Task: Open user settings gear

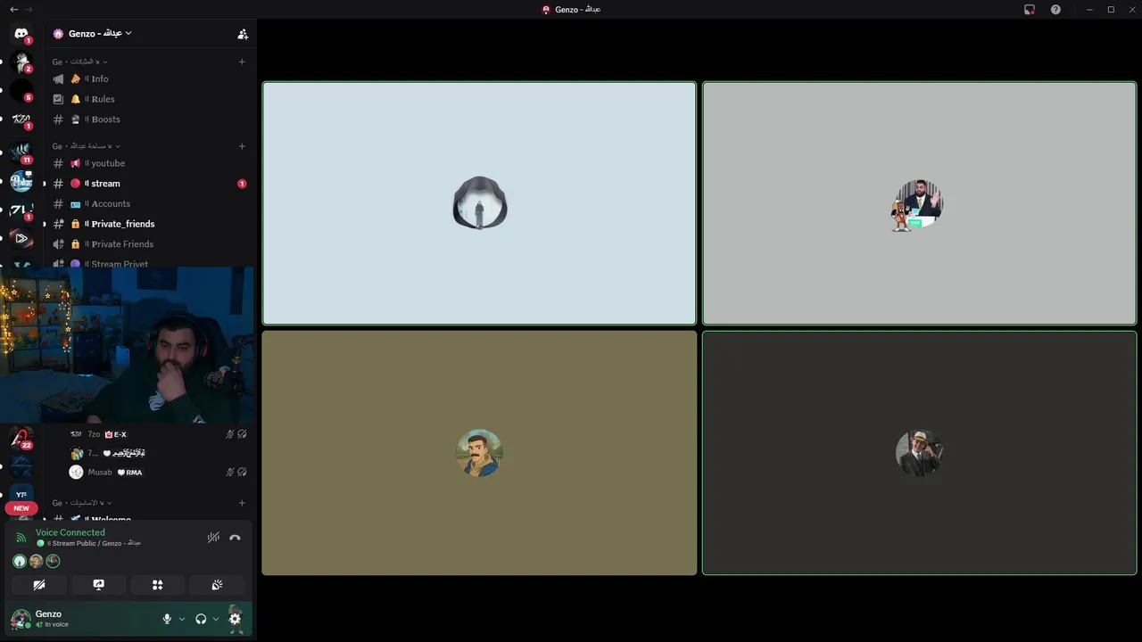Action: pyautogui.click(x=236, y=619)
